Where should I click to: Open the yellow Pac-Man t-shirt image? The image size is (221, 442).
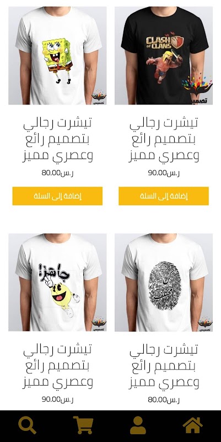(x=57, y=282)
